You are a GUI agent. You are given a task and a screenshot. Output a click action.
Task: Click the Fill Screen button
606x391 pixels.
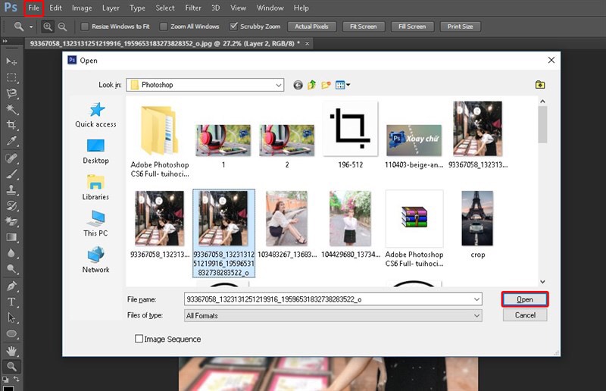pos(412,27)
